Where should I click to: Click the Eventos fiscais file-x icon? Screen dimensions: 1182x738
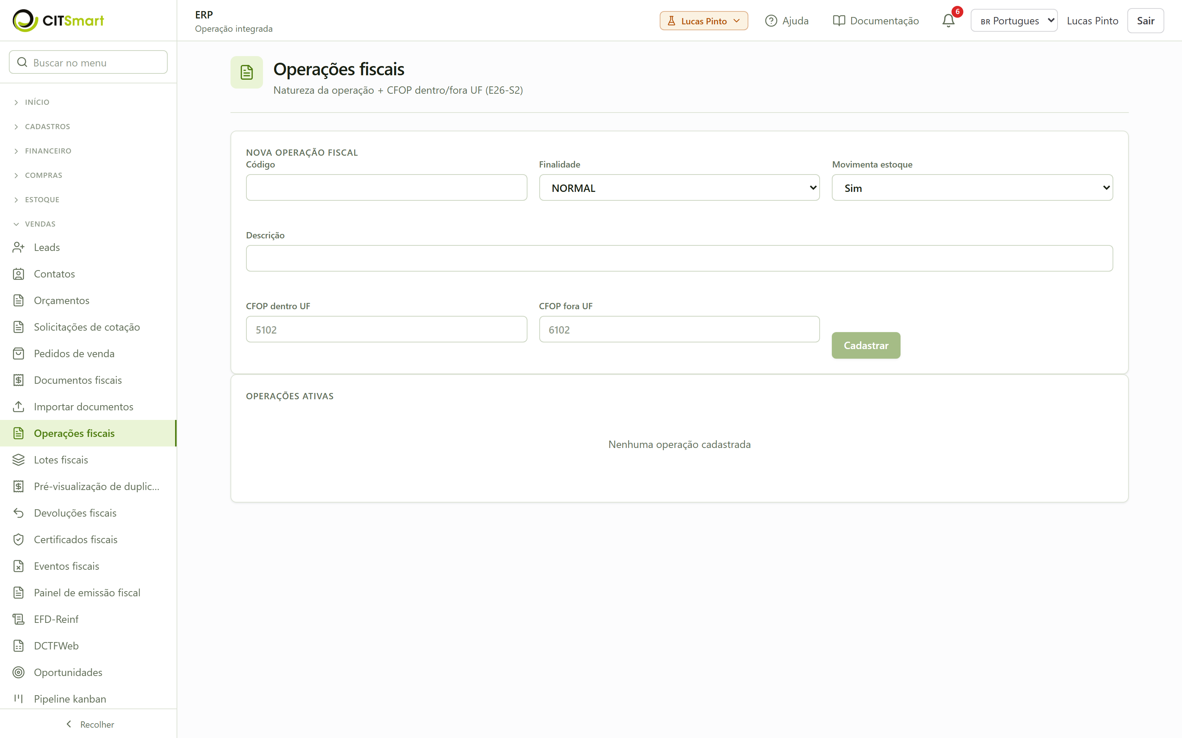coord(18,566)
